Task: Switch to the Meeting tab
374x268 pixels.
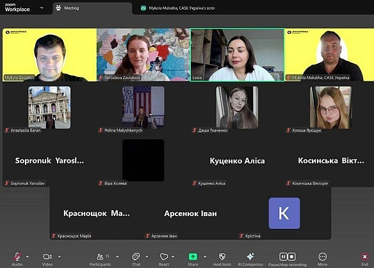Action: tap(92, 8)
